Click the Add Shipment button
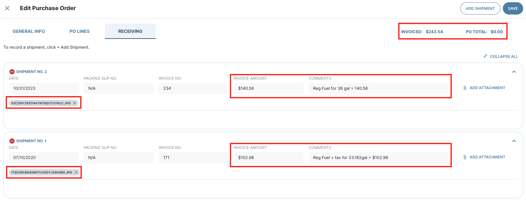Viewport: 526px width, 202px height. 480,9
